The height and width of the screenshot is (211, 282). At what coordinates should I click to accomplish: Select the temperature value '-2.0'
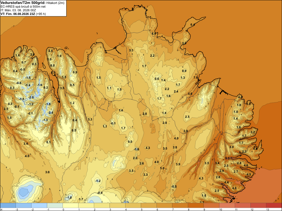point(31,97)
